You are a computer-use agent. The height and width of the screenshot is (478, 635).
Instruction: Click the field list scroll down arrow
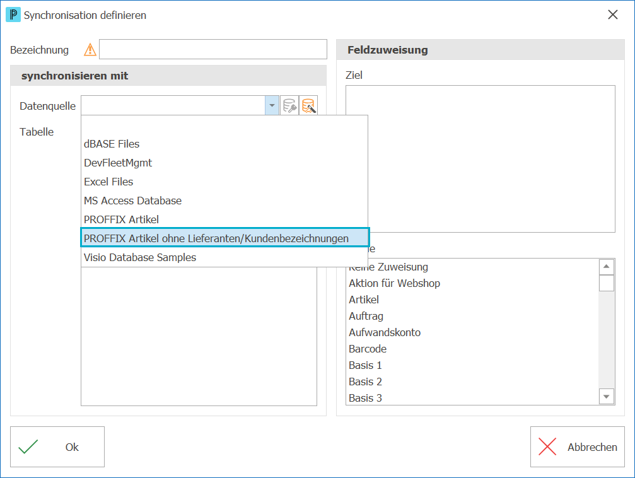[x=606, y=397]
